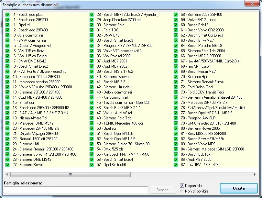Click green check icon beside Siemens Daewoo
Viewport: 262px width, 198px height.
coord(92,77)
